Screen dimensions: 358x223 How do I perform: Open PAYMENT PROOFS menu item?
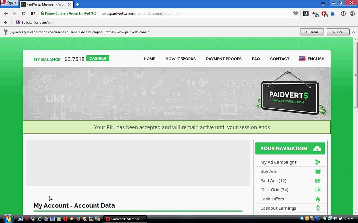click(224, 59)
